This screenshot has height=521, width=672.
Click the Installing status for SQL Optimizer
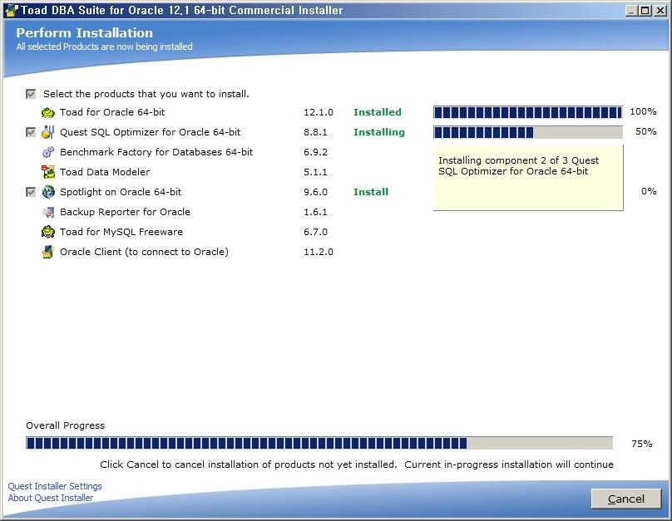point(378,132)
